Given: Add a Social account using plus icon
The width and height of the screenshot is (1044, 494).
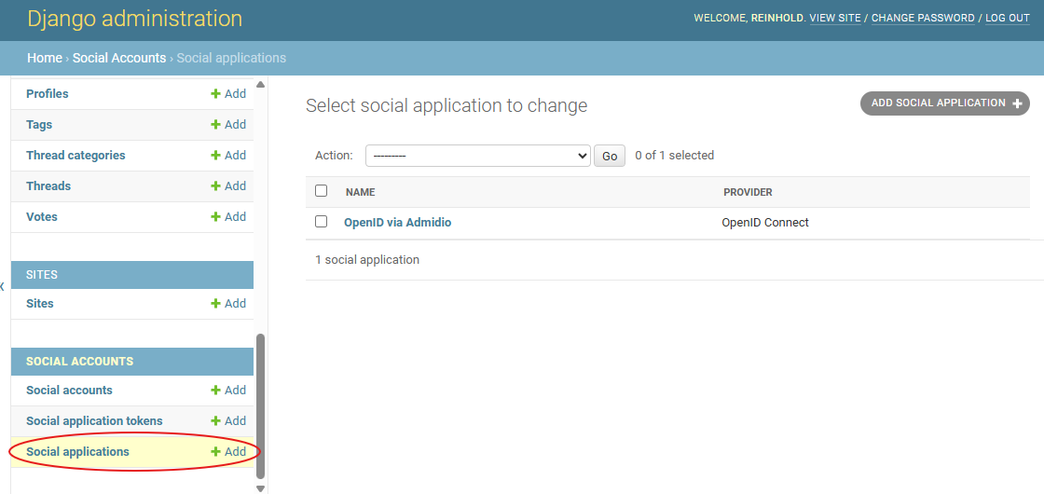Looking at the screenshot, I should 216,391.
